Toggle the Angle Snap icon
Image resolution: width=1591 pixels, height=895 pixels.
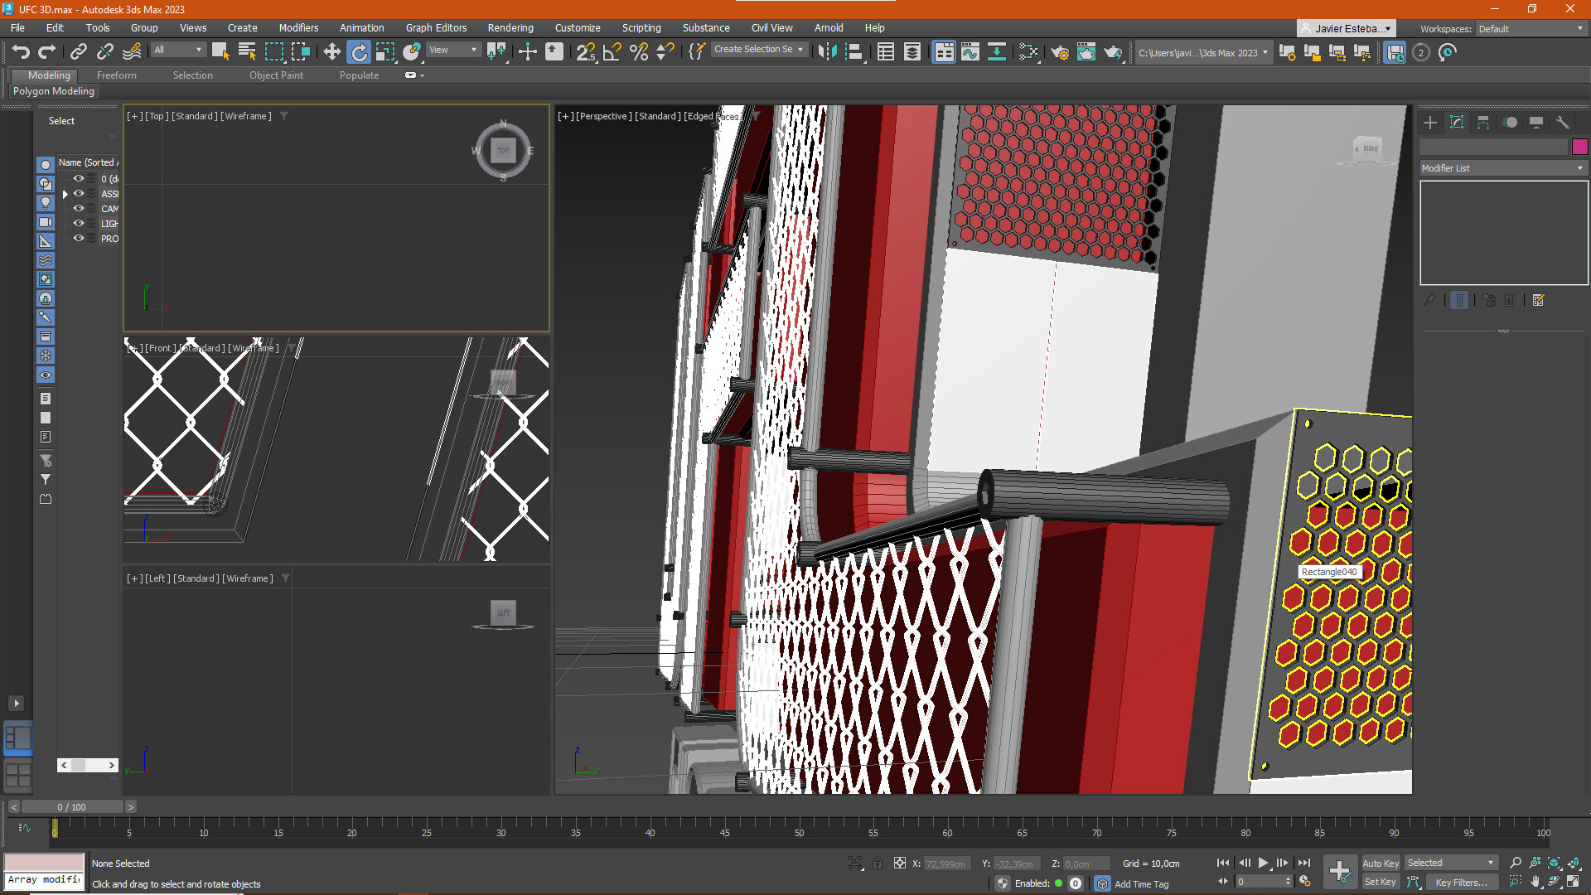(x=612, y=52)
